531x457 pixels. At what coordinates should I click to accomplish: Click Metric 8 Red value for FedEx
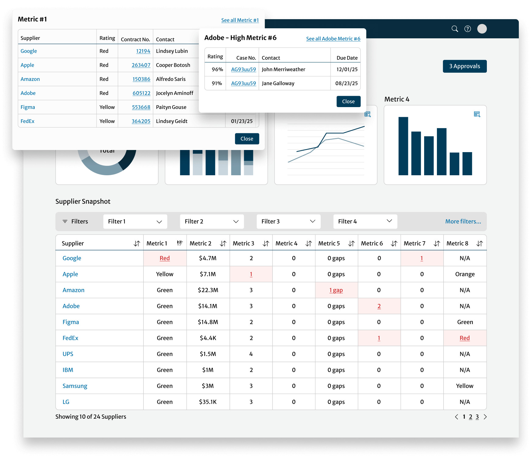tap(465, 338)
